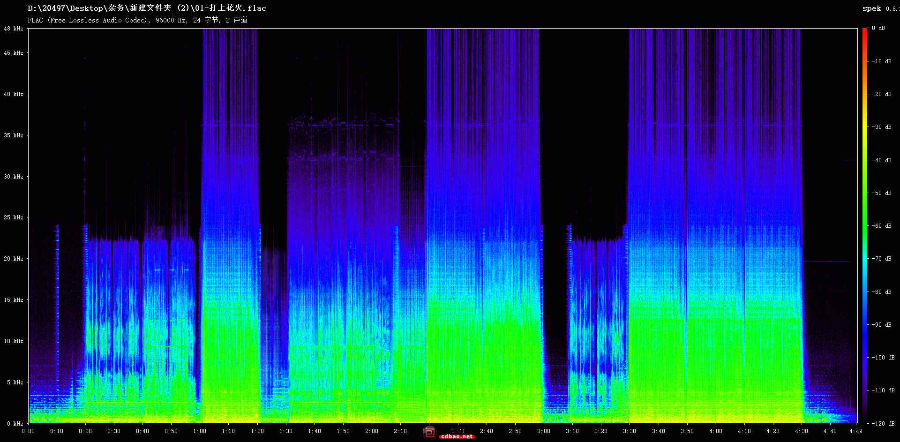Click the '40 kHz' frequency axis label
Viewport: 900px width, 442px height.
click(14, 94)
